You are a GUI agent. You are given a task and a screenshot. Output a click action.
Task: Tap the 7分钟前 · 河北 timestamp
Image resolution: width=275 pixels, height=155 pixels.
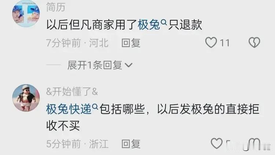77,43
